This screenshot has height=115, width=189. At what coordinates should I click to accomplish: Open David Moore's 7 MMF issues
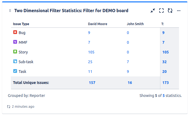(89, 42)
